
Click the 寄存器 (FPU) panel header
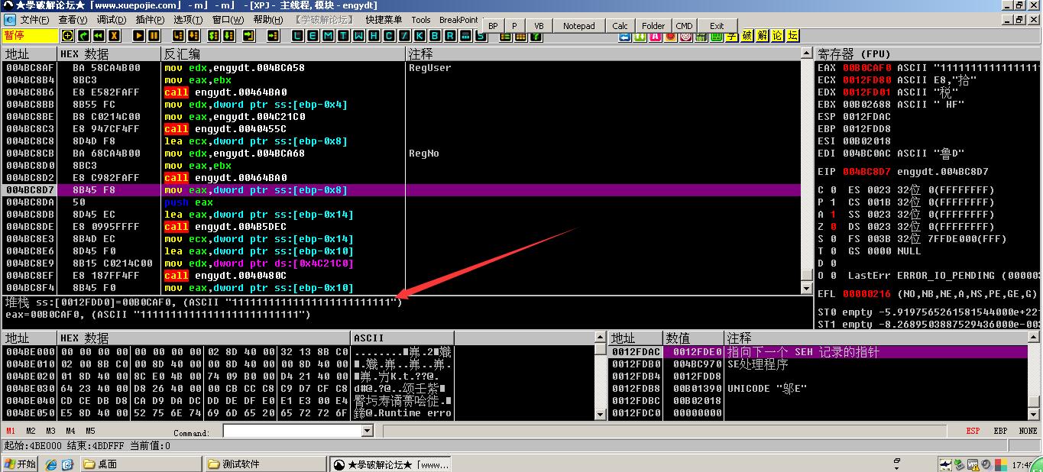pos(928,53)
